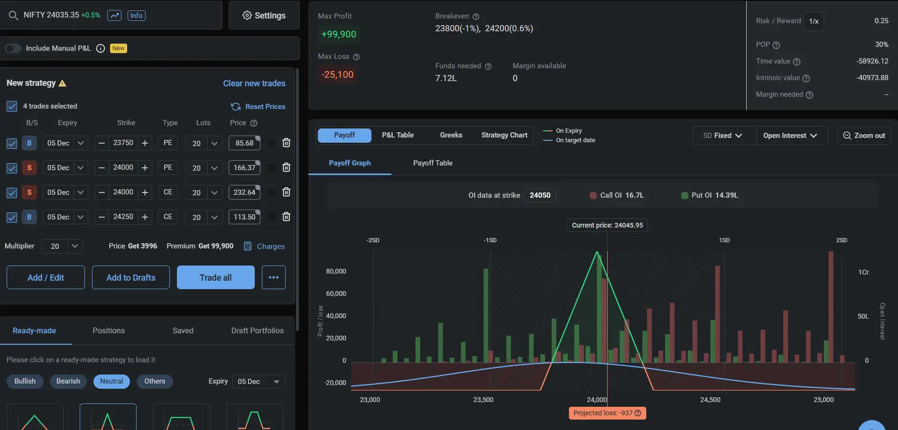Toggle the PE type button on the 23750 row

(x=168, y=143)
